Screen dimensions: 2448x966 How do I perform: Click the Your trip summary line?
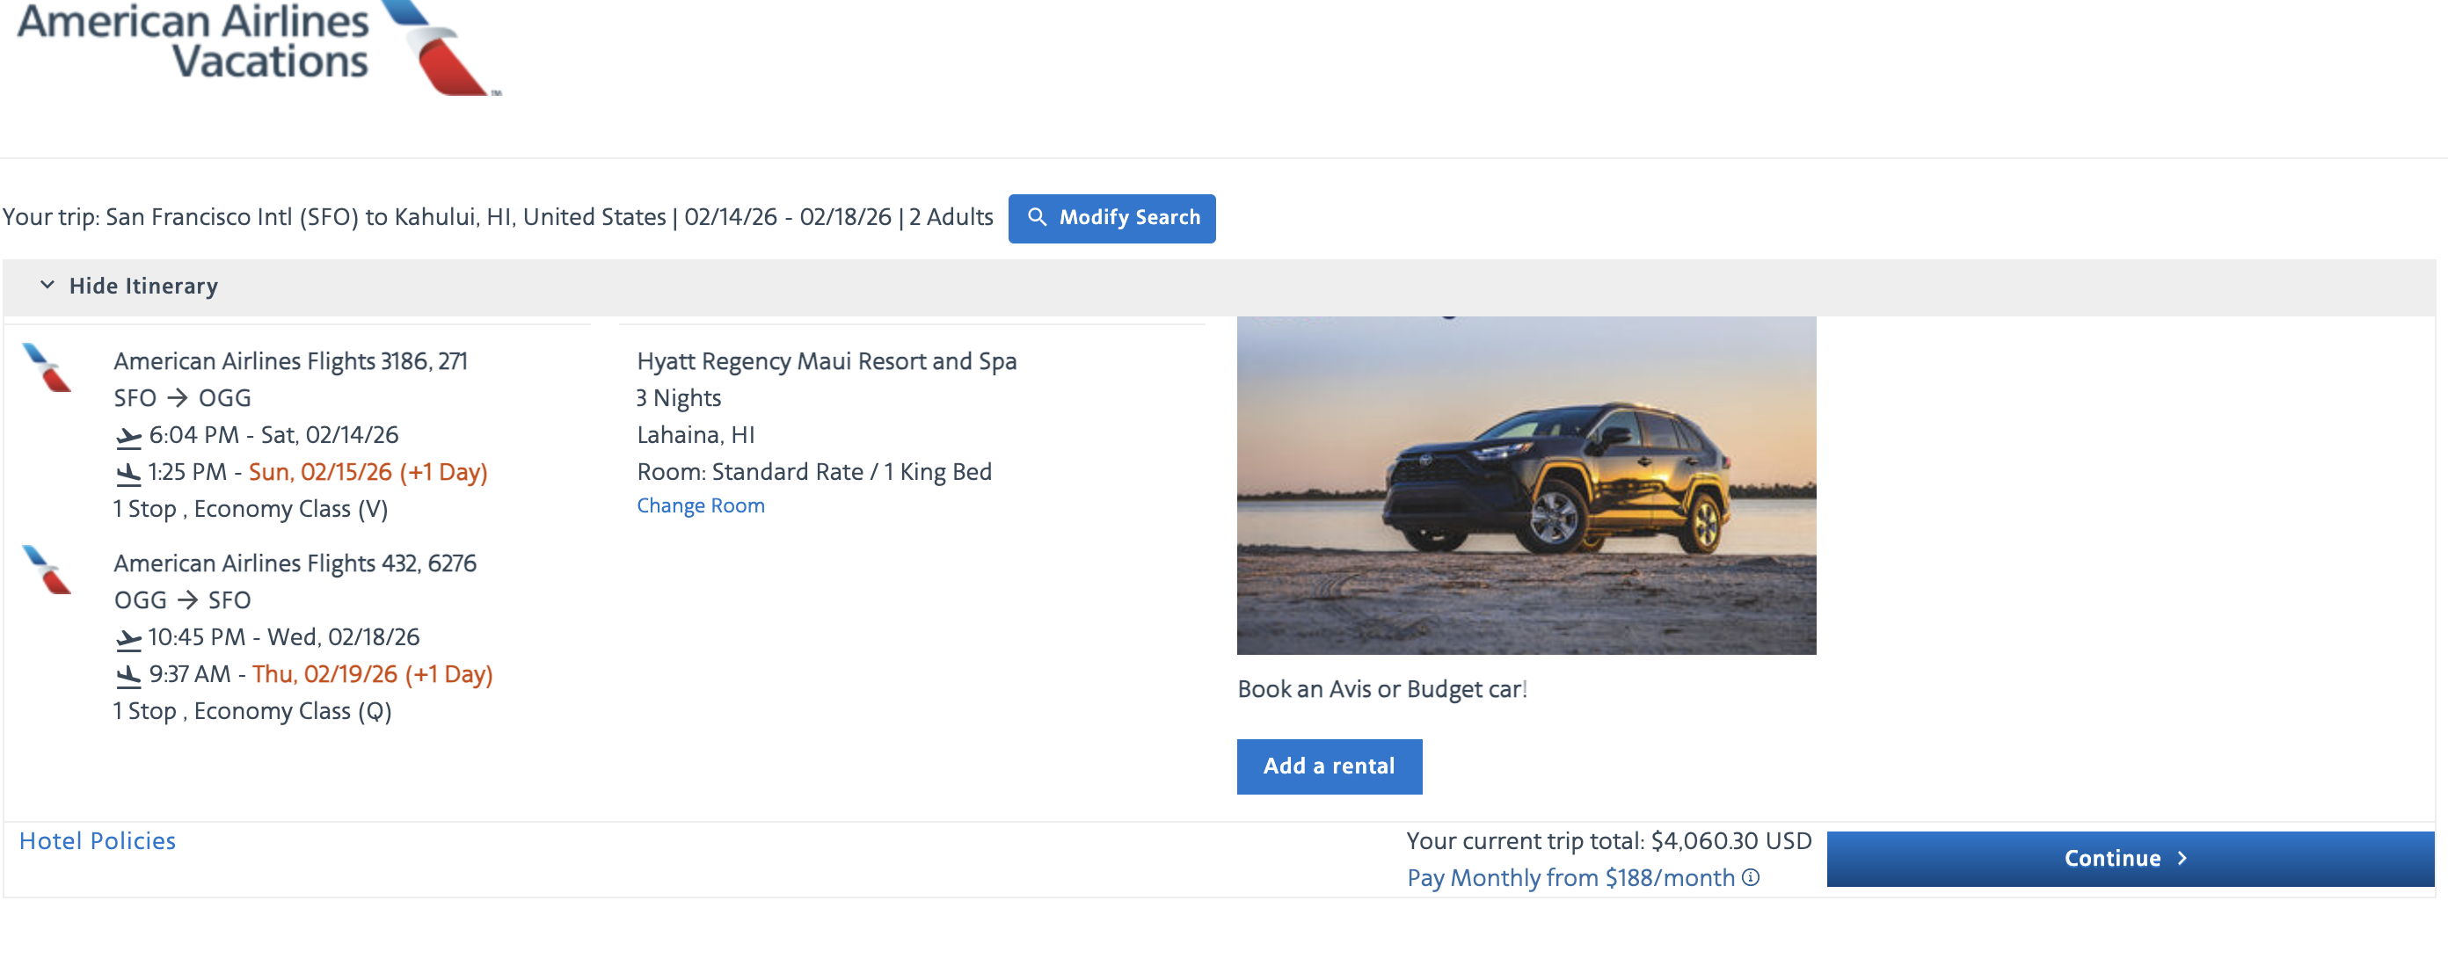coord(498,217)
